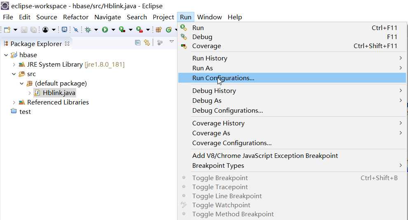Expand the Referenced Libraries node

[14, 102]
